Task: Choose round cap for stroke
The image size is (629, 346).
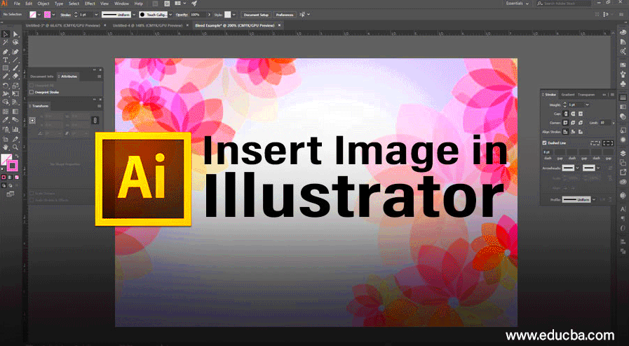Action: coord(573,114)
